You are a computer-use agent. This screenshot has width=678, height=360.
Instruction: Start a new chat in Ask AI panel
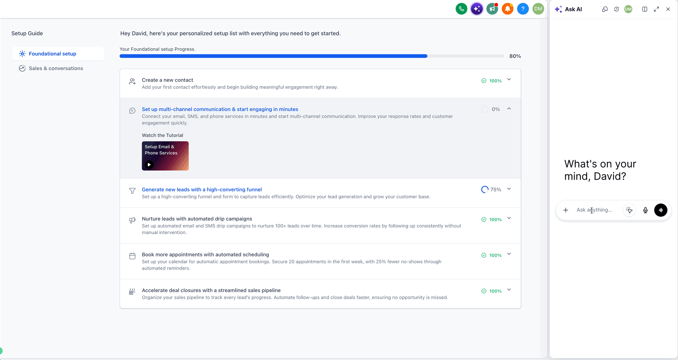pos(605,9)
